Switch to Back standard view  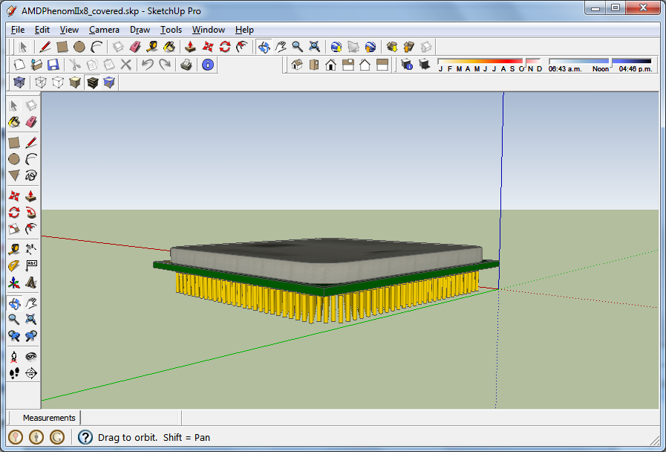click(365, 65)
